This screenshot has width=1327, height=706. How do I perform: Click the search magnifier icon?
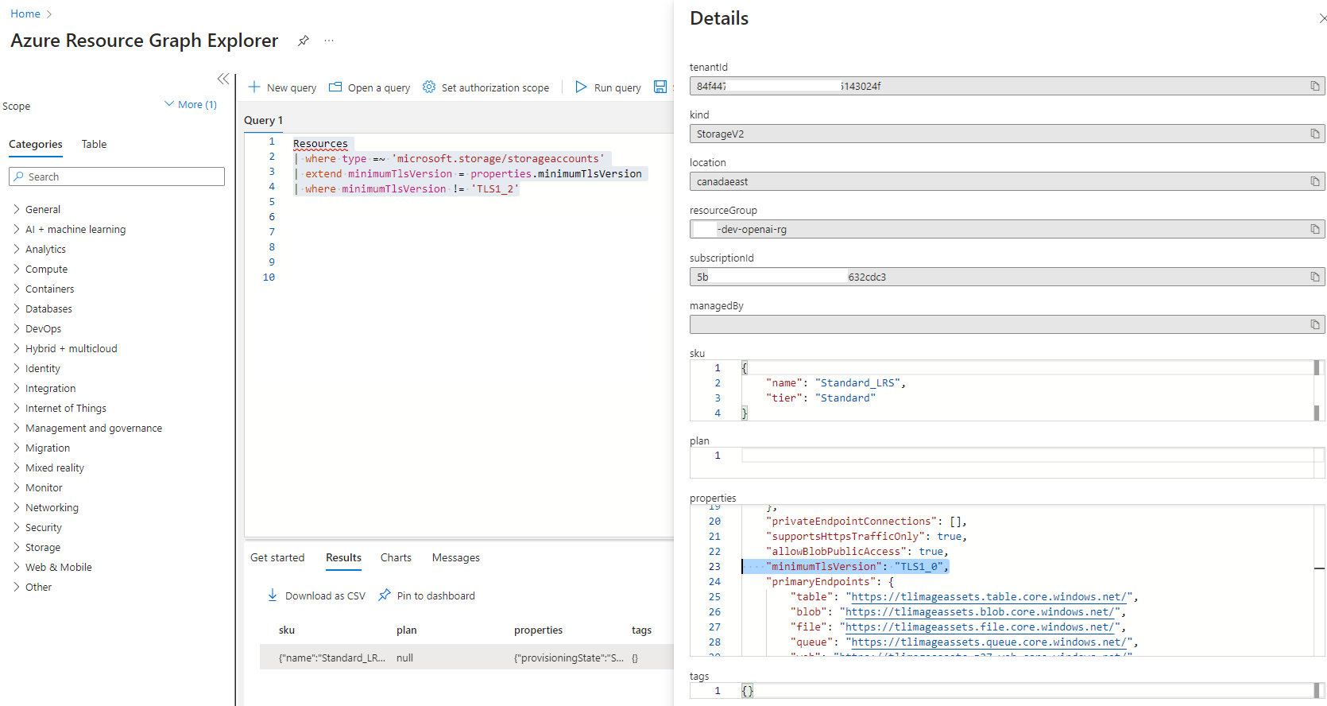pos(18,176)
